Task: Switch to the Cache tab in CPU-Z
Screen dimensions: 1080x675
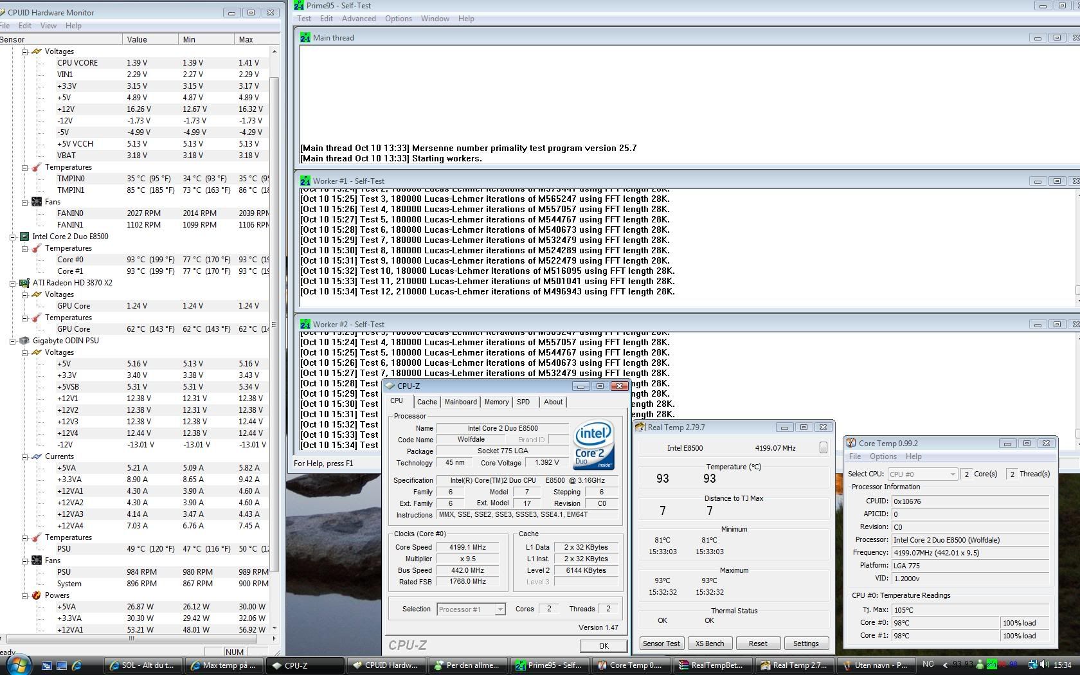Action: coord(427,402)
